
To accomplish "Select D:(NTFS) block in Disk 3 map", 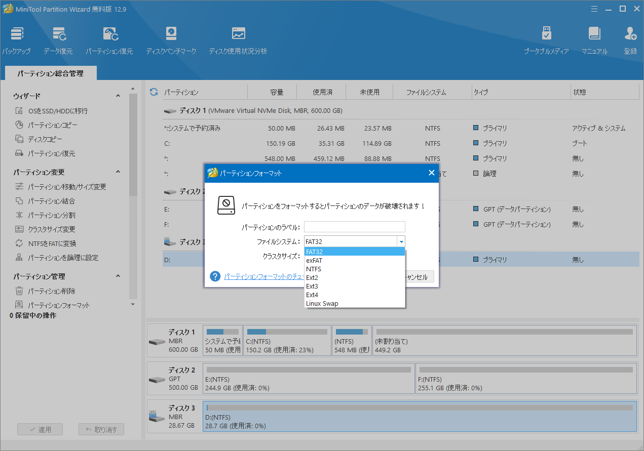I will click(420, 416).
